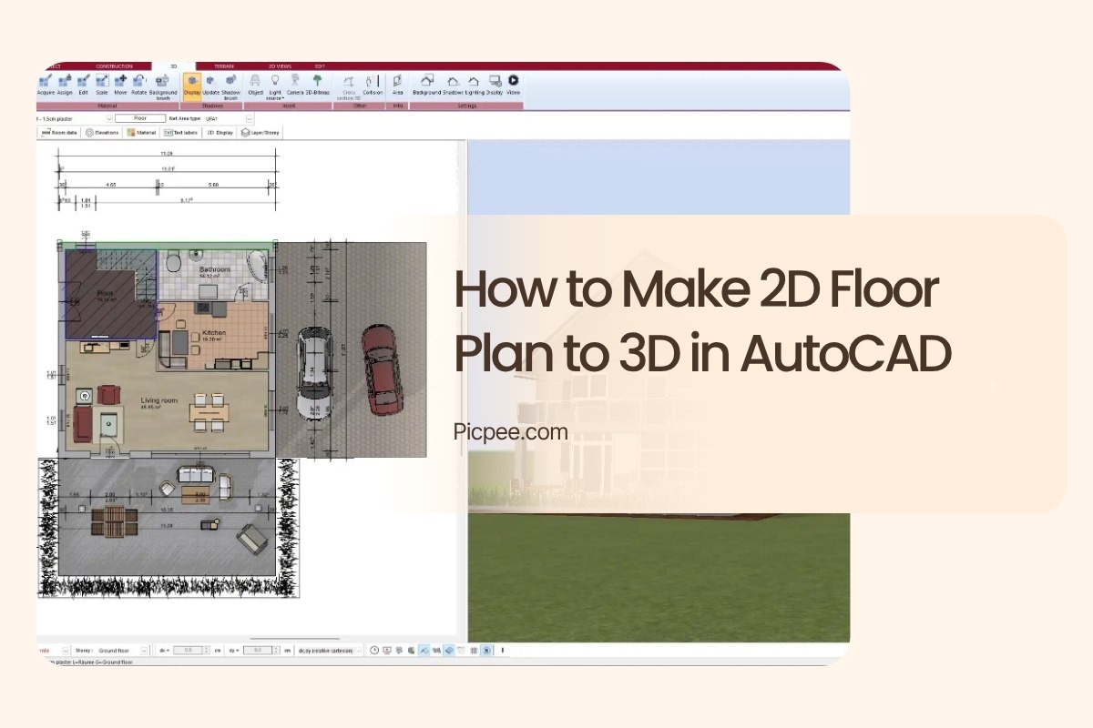
Task: Play the Video settings icon
Action: pos(513,84)
